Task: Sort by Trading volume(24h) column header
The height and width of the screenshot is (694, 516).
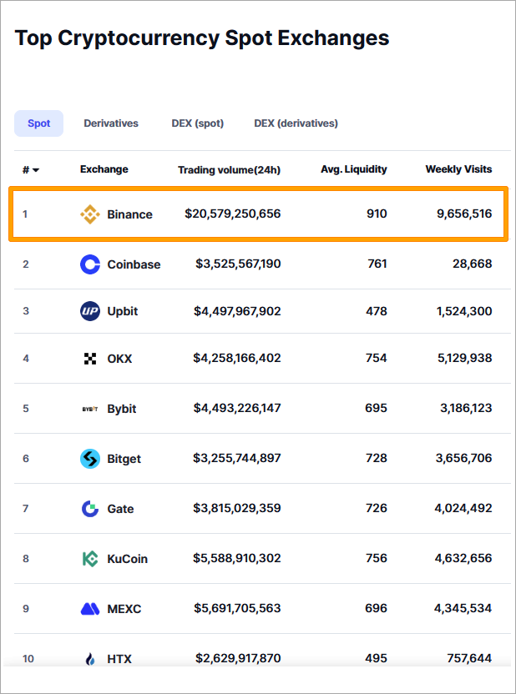Action: point(229,169)
